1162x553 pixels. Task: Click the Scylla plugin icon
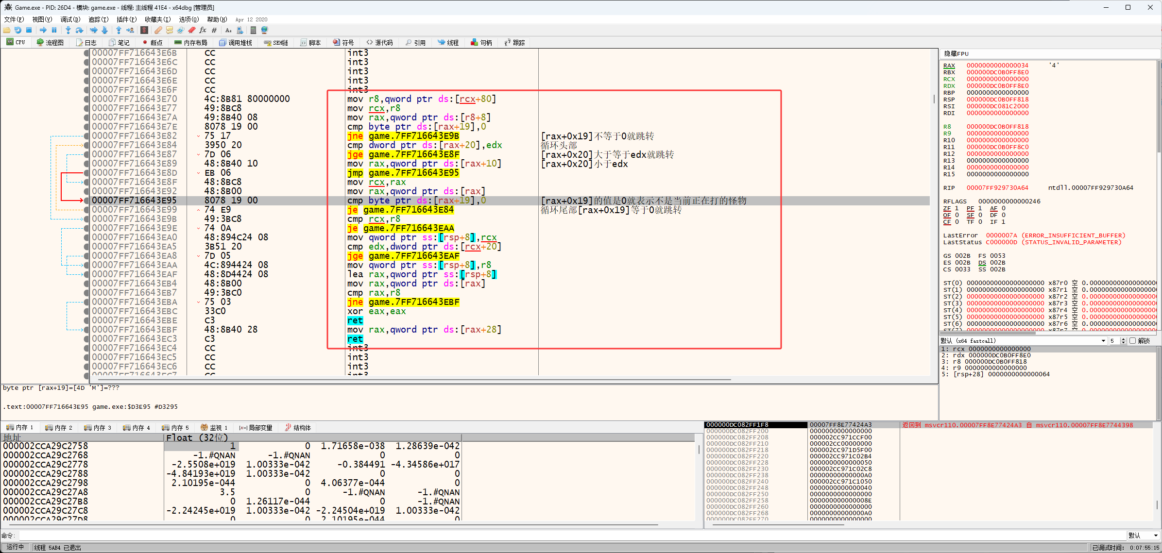(144, 30)
